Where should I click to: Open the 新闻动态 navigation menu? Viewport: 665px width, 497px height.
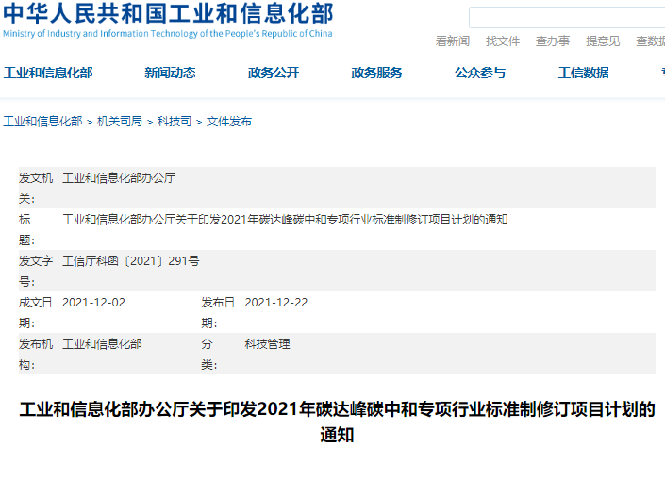point(170,74)
